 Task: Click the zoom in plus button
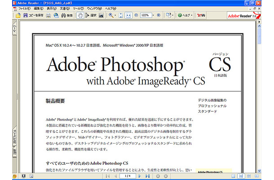pos(159,15)
